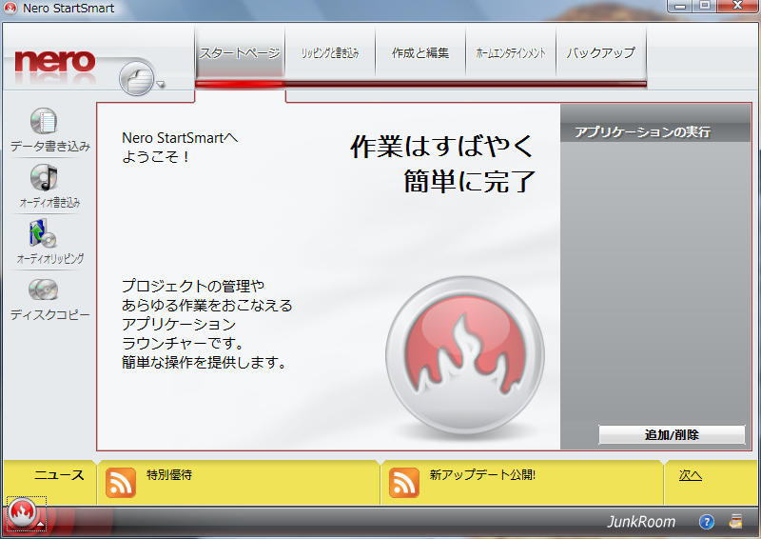Viewport: 761px width, 539px height.
Task: Close the Nero StartSmart window
Action: 738,6
